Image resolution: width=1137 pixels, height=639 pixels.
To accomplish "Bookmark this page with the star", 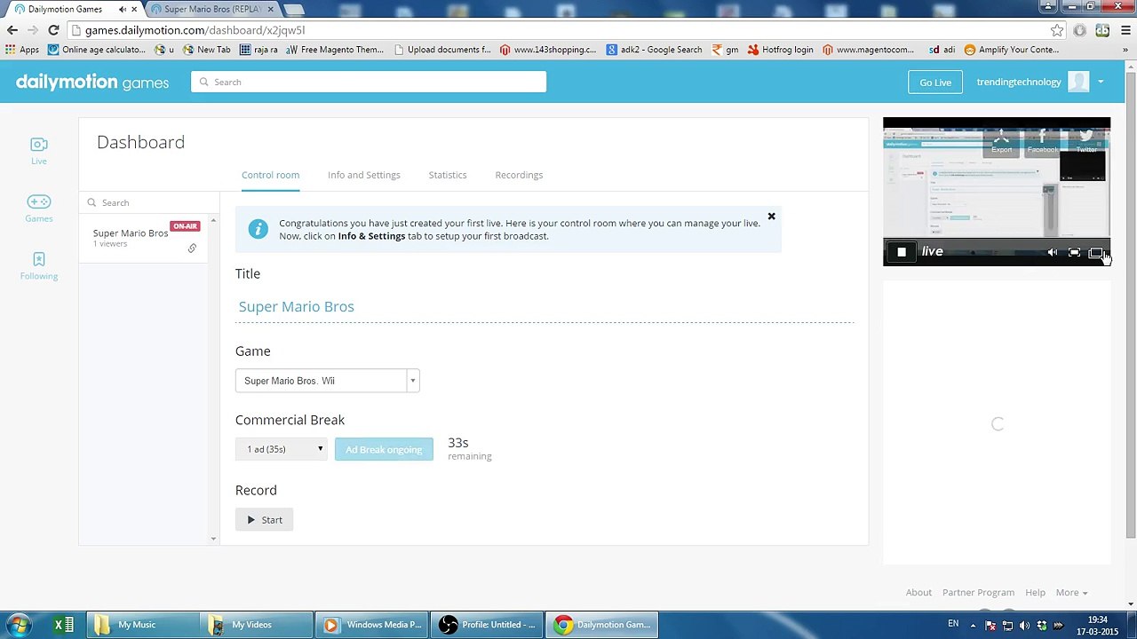I will tap(1057, 30).
